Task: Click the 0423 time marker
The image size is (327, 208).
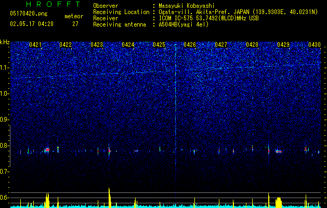Action: click(x=97, y=45)
